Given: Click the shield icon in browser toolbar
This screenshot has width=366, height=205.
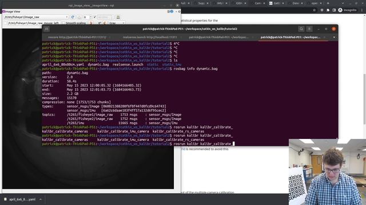Looking at the screenshot, I should click(321, 10).
